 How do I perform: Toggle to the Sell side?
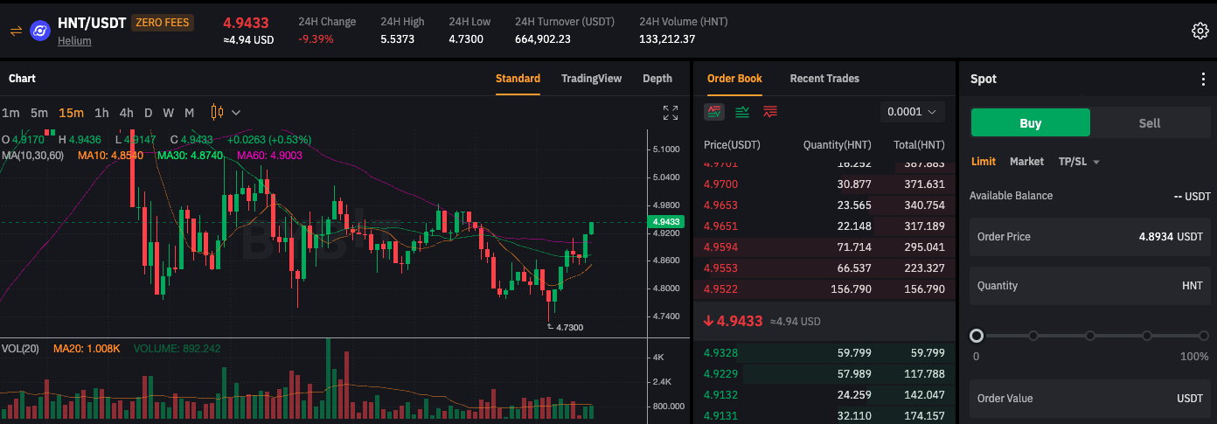click(x=1150, y=123)
